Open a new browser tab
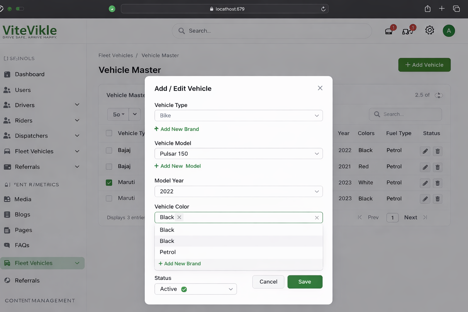The height and width of the screenshot is (312, 468). 442,9
